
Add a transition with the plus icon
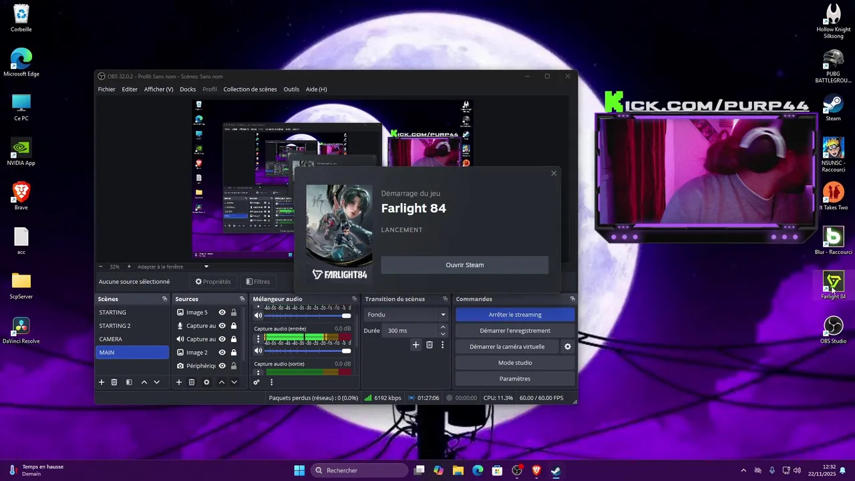[415, 345]
